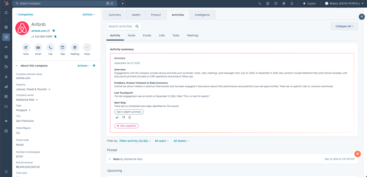This screenshot has height=177, width=367.
Task: Change Industry Leisure, Travel & Tourism dropdown
Action: [33, 89]
